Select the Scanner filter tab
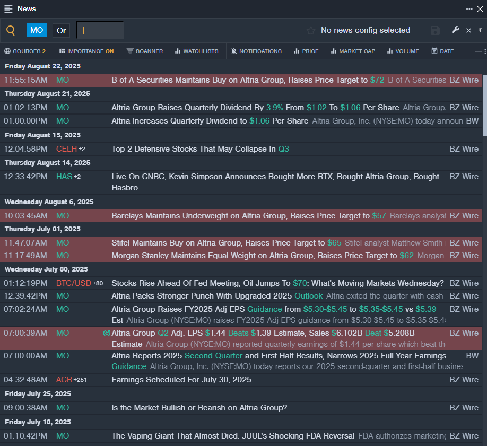The image size is (487, 446). click(145, 51)
